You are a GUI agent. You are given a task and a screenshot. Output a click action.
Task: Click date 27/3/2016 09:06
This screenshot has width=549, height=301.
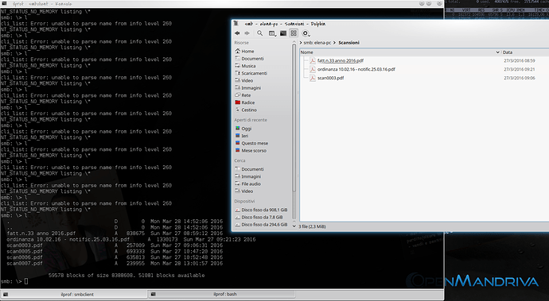[x=520, y=78]
